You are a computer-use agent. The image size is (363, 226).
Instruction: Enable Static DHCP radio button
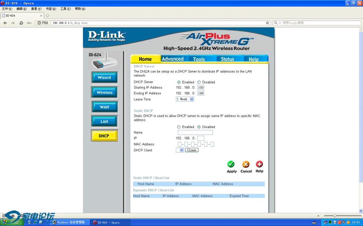(x=179, y=127)
